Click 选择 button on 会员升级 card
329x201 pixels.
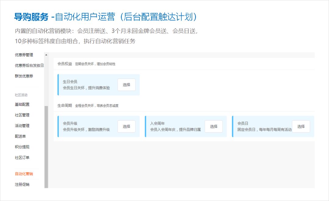126,126
